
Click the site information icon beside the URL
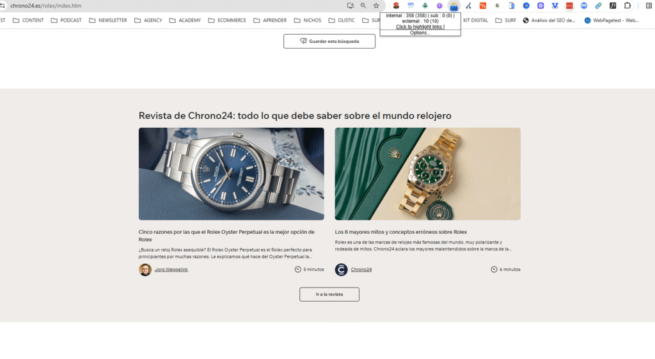click(3, 6)
